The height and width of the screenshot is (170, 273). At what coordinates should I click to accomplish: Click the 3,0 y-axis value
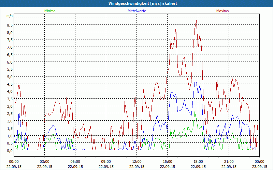(x=10, y=106)
